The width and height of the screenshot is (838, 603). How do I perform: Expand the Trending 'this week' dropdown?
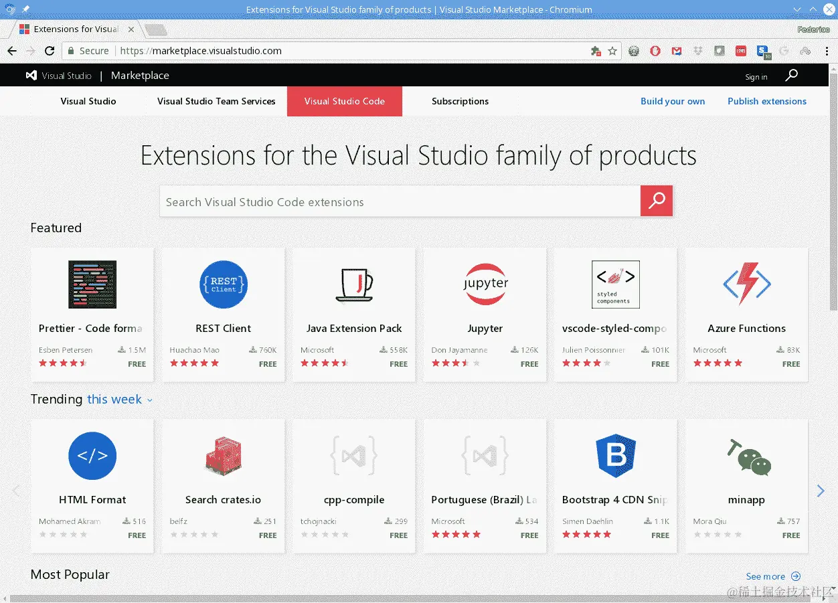120,400
